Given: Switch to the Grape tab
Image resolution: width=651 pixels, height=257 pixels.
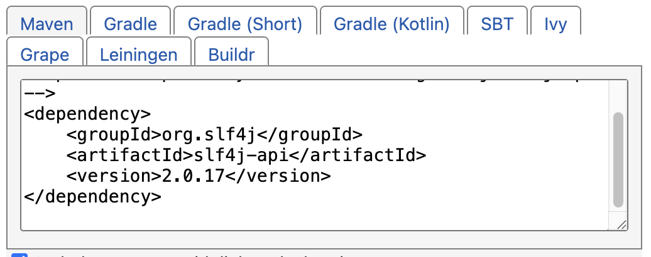Looking at the screenshot, I should pos(45,51).
